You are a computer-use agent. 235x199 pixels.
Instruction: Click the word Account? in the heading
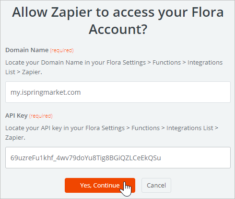coord(118,29)
